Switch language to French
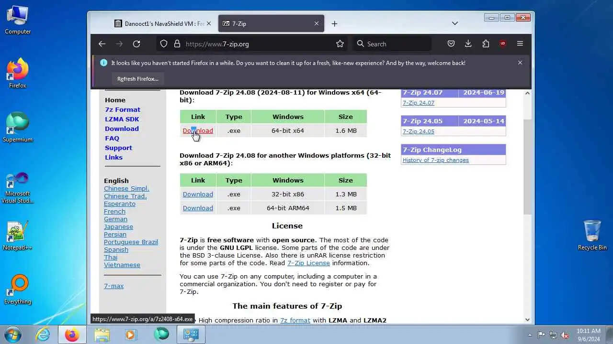This screenshot has height=344, width=613. (x=114, y=211)
